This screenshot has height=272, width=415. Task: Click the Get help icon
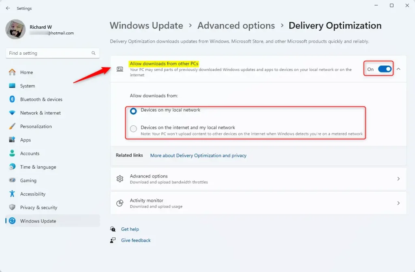pyautogui.click(x=113, y=229)
